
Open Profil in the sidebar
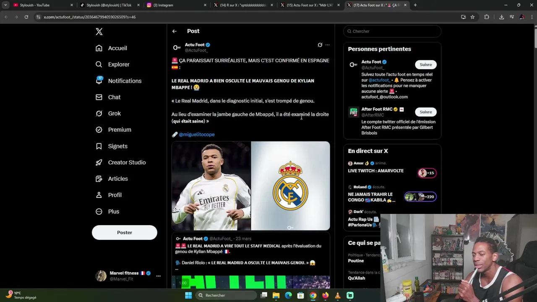click(x=109, y=195)
